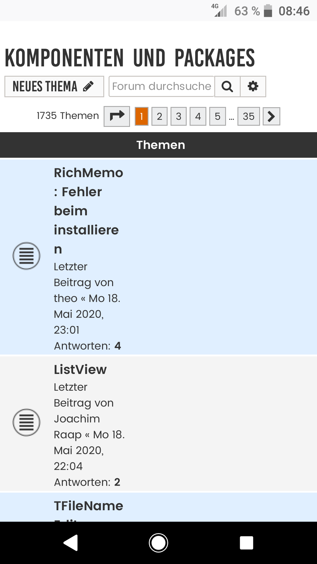Tap the jump-to-page arrow icon

117,116
